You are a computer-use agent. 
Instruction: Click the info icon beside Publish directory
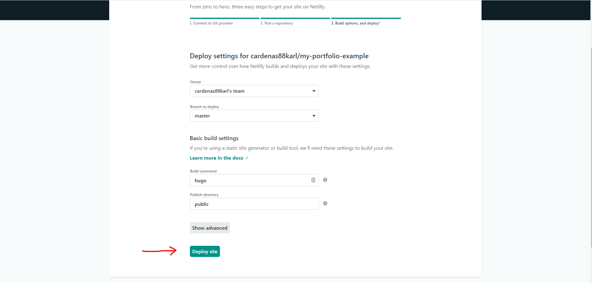pyautogui.click(x=325, y=203)
